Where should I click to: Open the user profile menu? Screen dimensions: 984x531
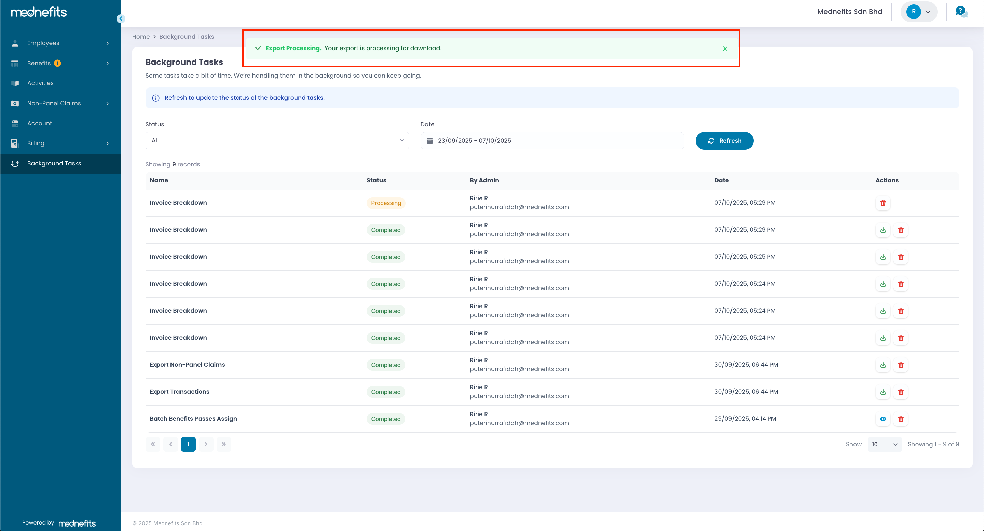point(919,12)
